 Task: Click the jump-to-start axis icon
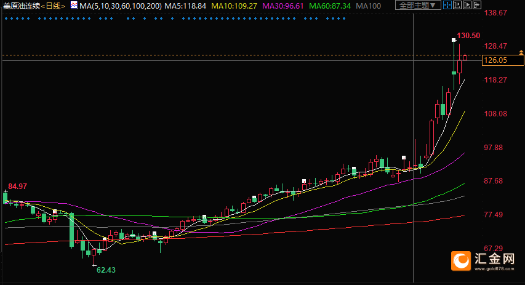[457, 5]
